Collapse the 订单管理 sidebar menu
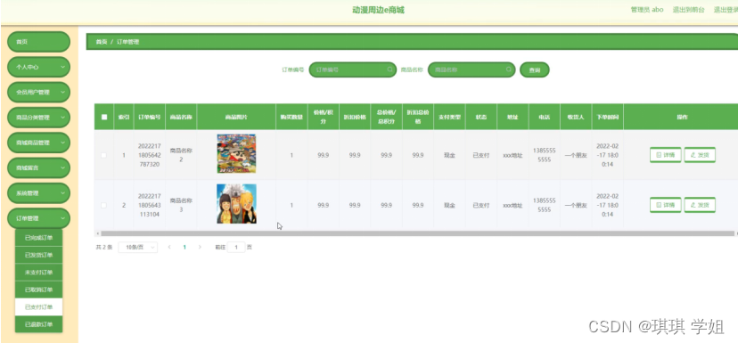Viewport: 738px width, 343px height. pos(38,218)
